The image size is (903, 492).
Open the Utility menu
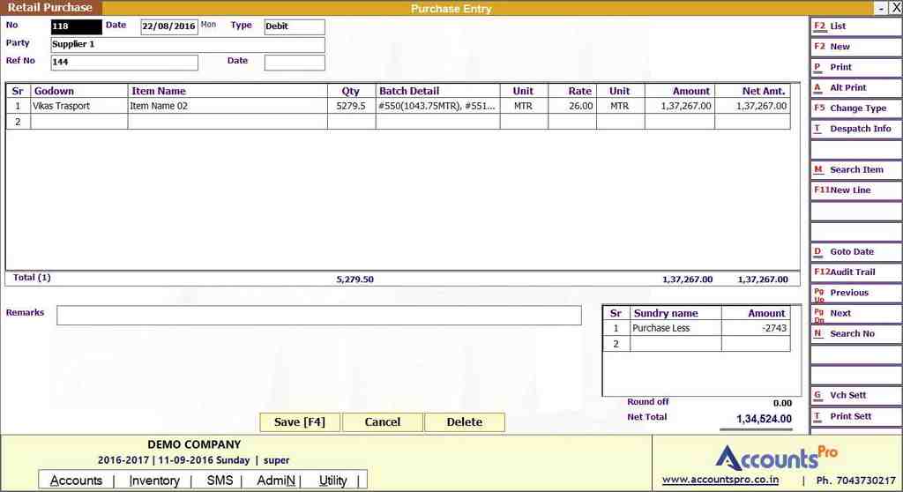point(332,481)
